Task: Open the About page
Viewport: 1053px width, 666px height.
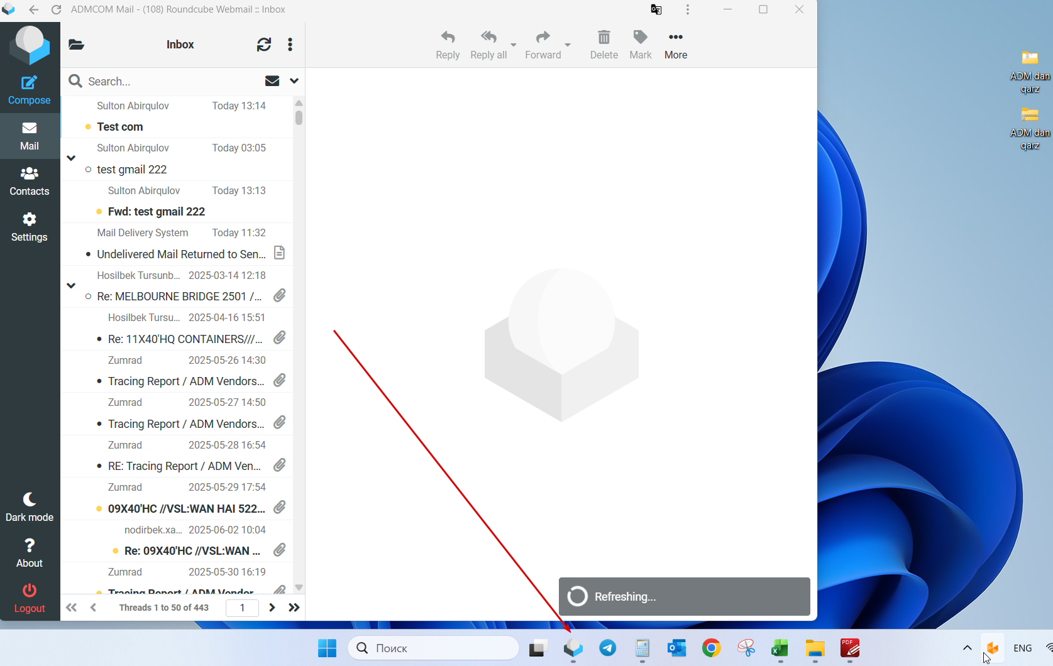Action: [30, 553]
